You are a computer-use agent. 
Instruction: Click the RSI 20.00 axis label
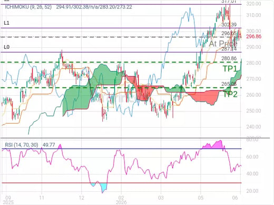[x=252, y=191]
